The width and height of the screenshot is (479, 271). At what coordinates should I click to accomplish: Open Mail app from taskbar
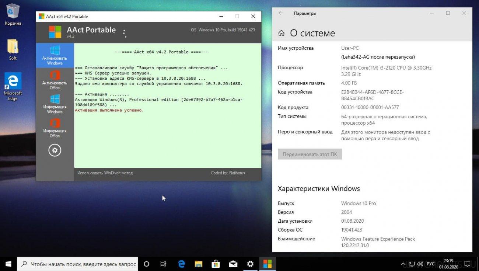233,264
